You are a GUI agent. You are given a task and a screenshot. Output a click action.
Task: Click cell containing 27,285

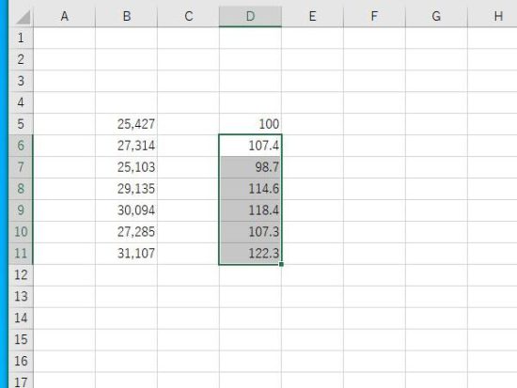(126, 232)
